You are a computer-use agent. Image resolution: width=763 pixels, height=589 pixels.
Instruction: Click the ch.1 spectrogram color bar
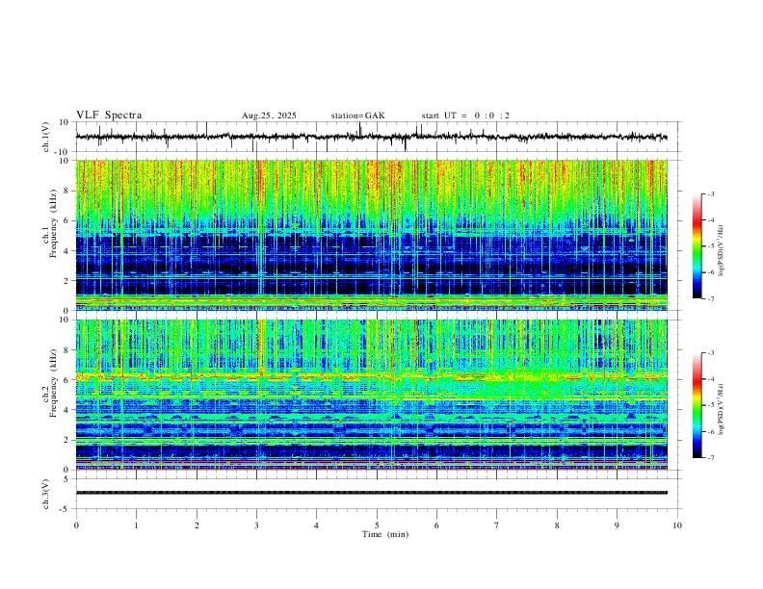(697, 246)
